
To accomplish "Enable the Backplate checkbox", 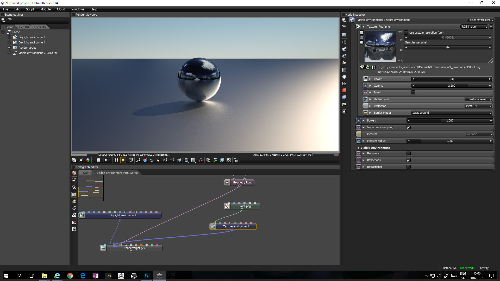I will pyautogui.click(x=408, y=153).
